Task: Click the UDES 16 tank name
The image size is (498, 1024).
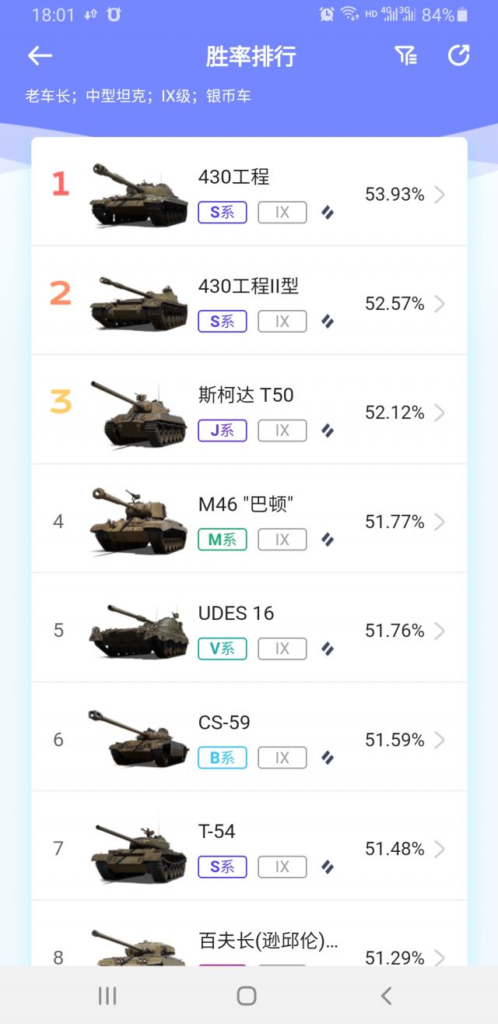Action: point(237,614)
